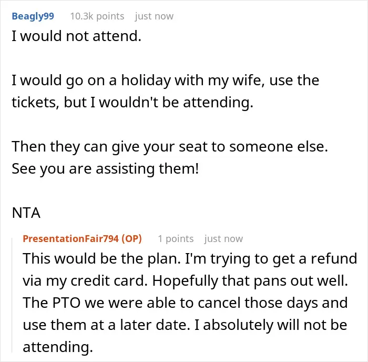Click the 'The PTO we were able' line
This screenshot has height=362, width=368.
click(186, 303)
